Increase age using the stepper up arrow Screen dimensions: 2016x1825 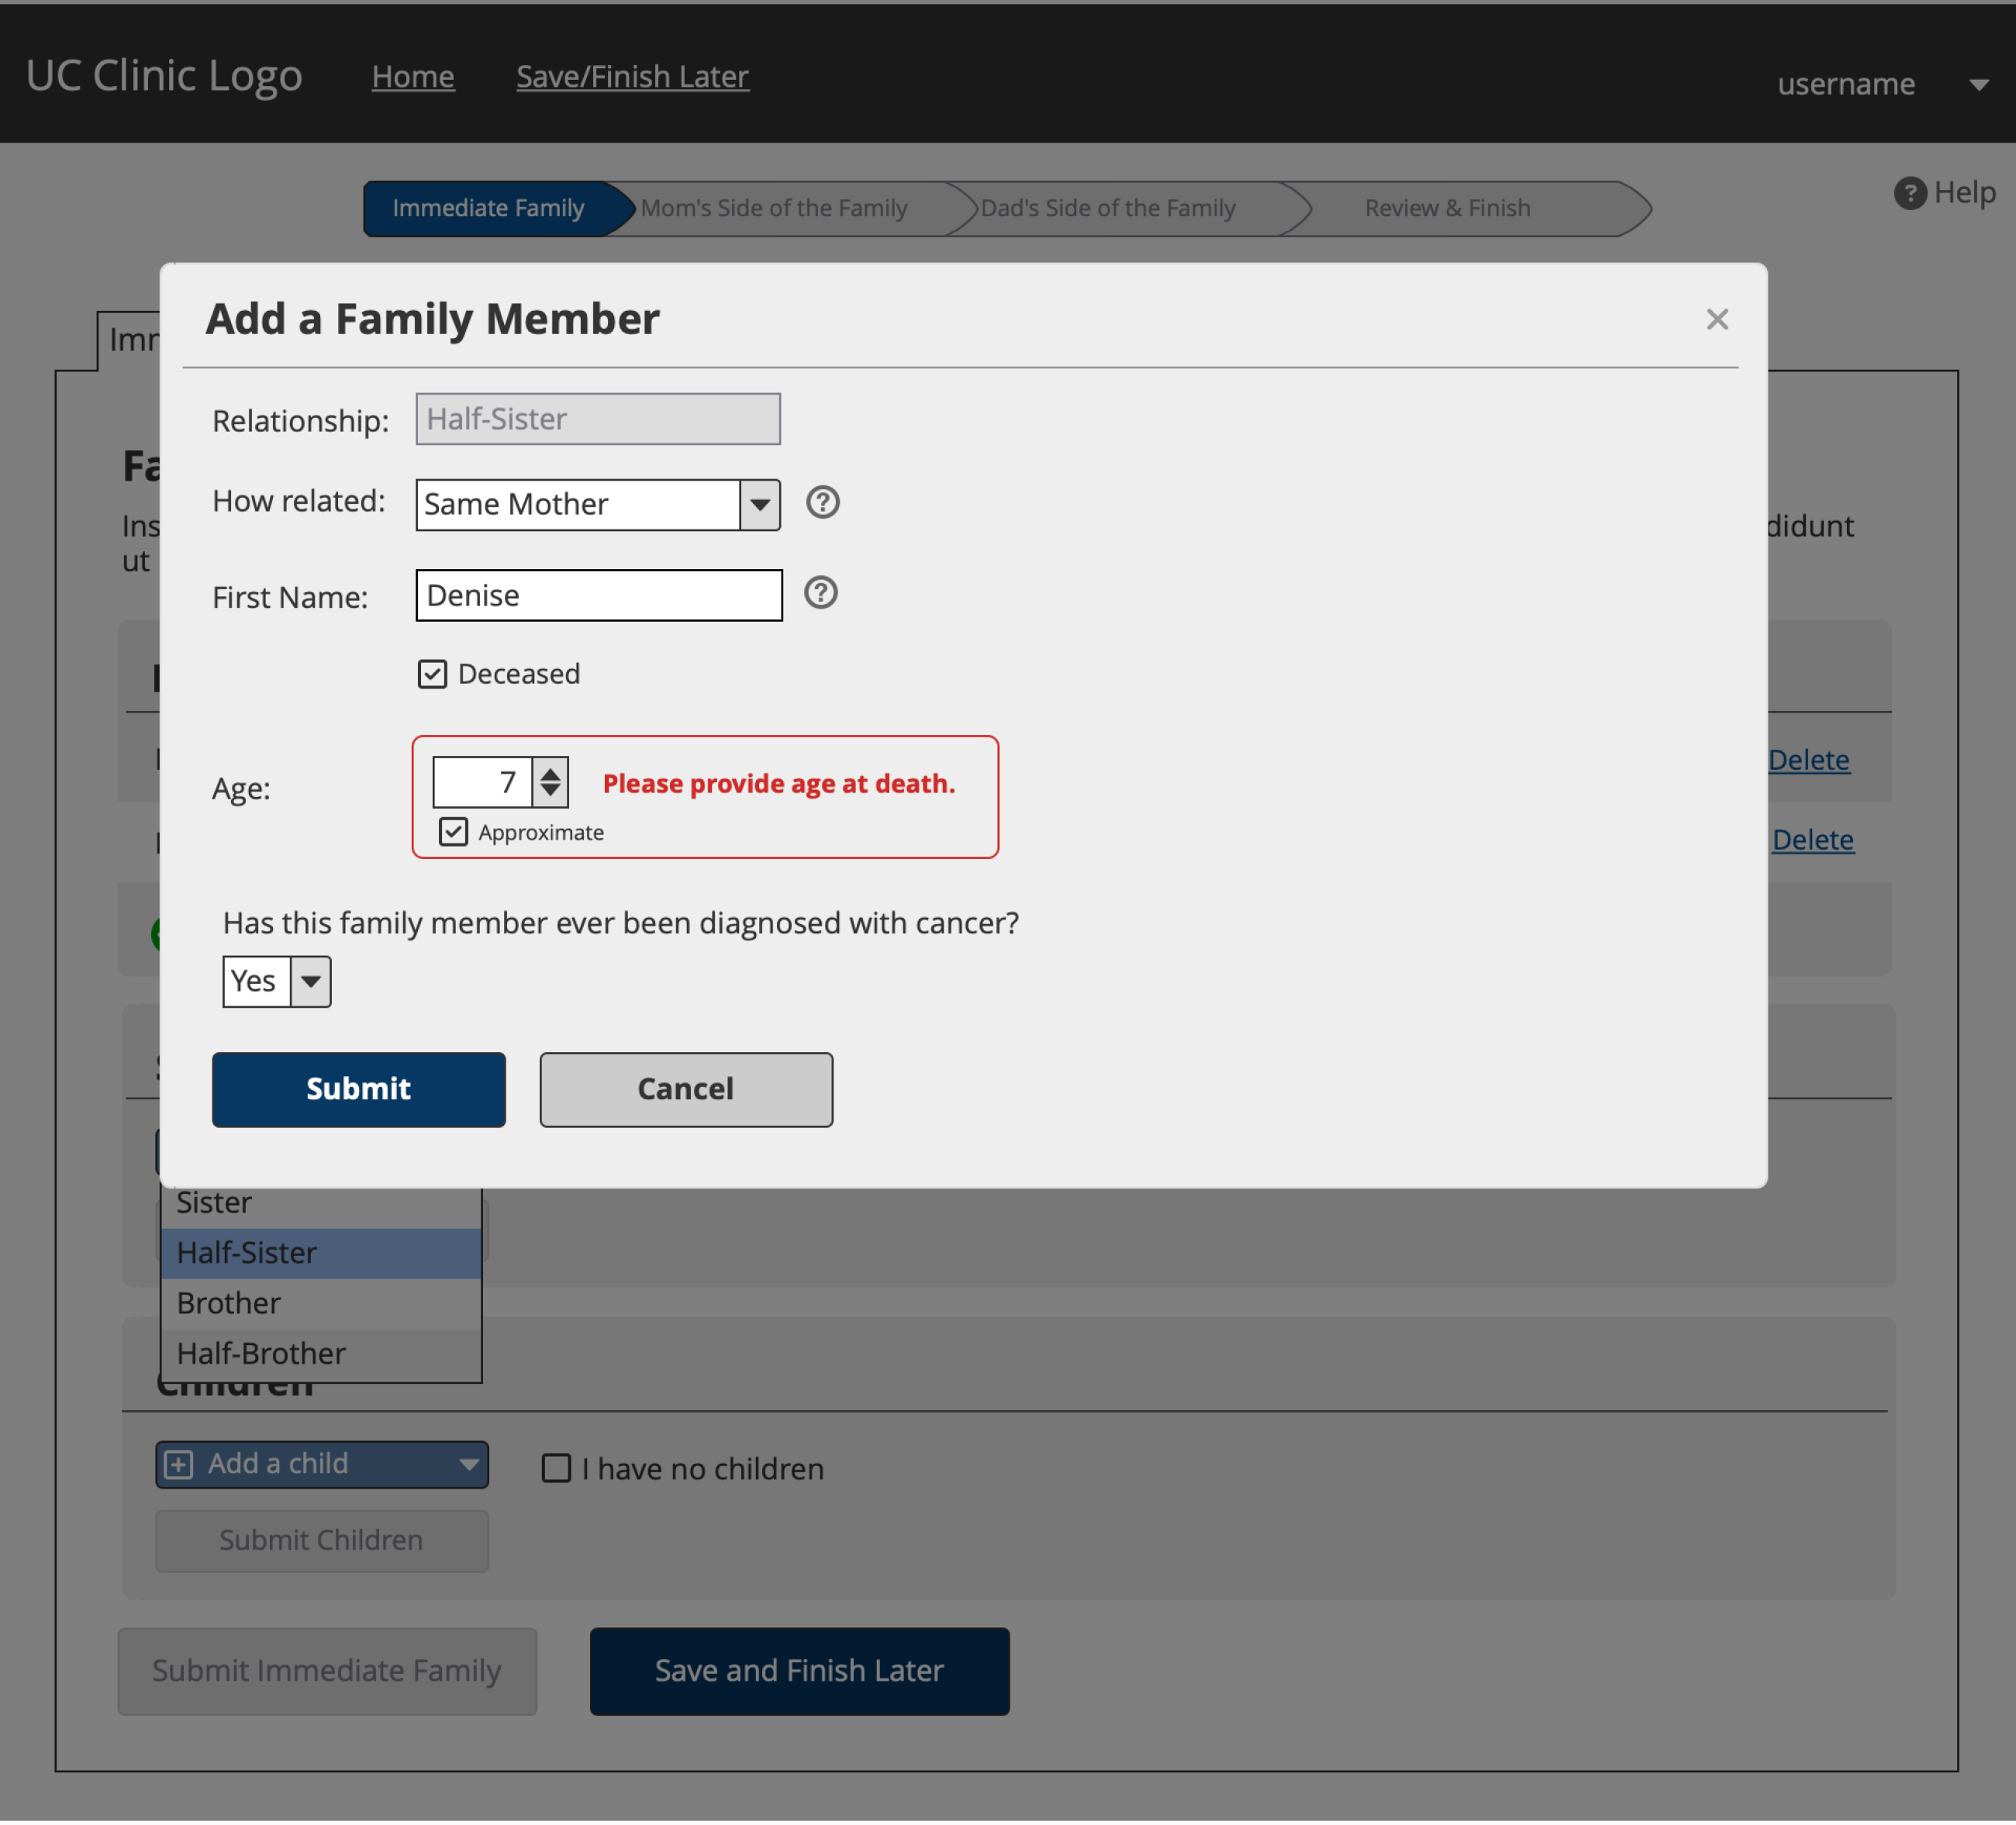(550, 771)
